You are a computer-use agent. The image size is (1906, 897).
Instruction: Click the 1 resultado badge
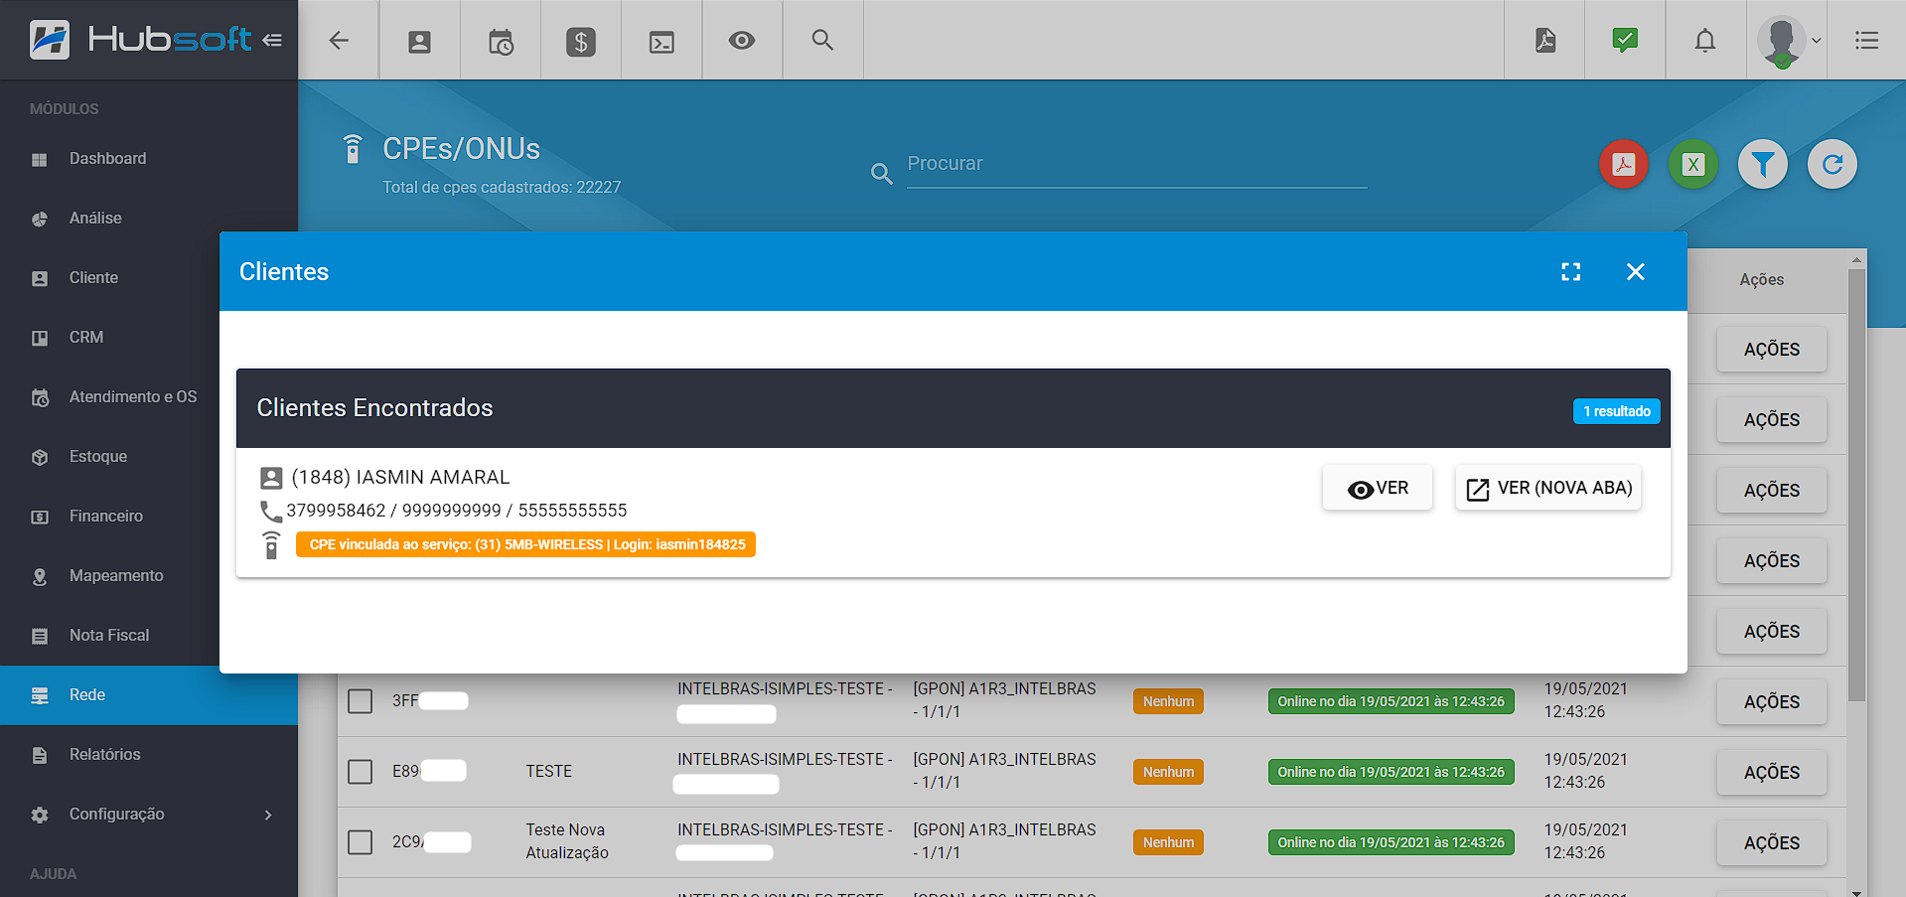pyautogui.click(x=1617, y=411)
